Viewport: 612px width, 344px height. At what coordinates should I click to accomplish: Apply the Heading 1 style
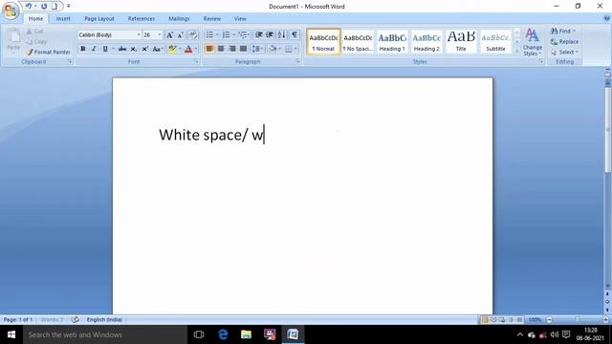click(x=392, y=41)
